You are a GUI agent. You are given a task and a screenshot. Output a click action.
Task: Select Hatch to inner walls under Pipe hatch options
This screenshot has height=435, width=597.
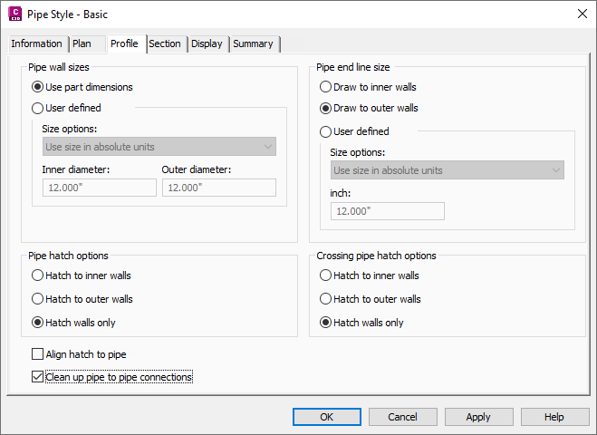click(x=37, y=275)
